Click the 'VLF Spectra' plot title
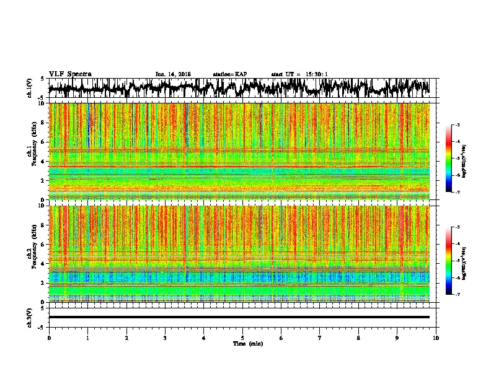Viewport: 491px width, 379px height. point(70,74)
